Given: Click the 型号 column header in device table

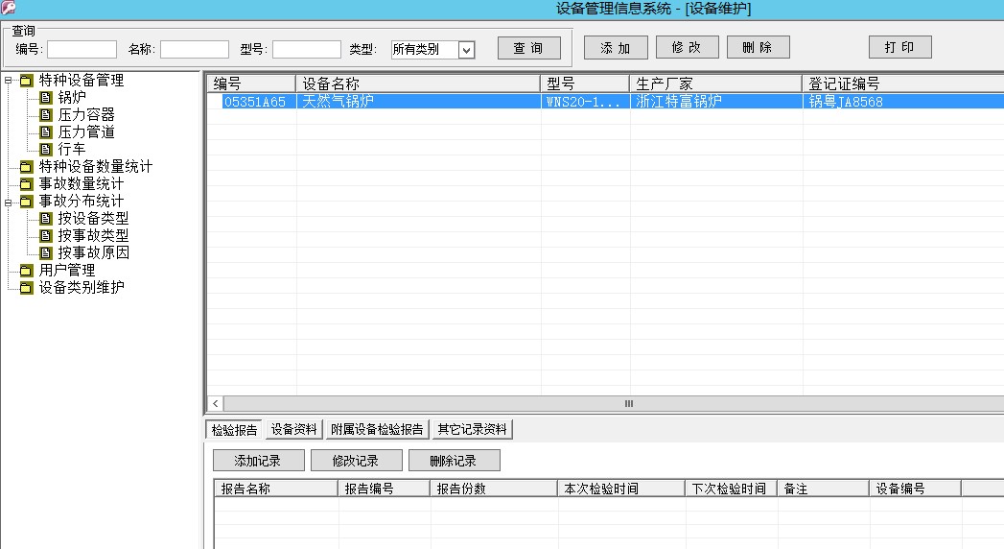Looking at the screenshot, I should click(585, 84).
